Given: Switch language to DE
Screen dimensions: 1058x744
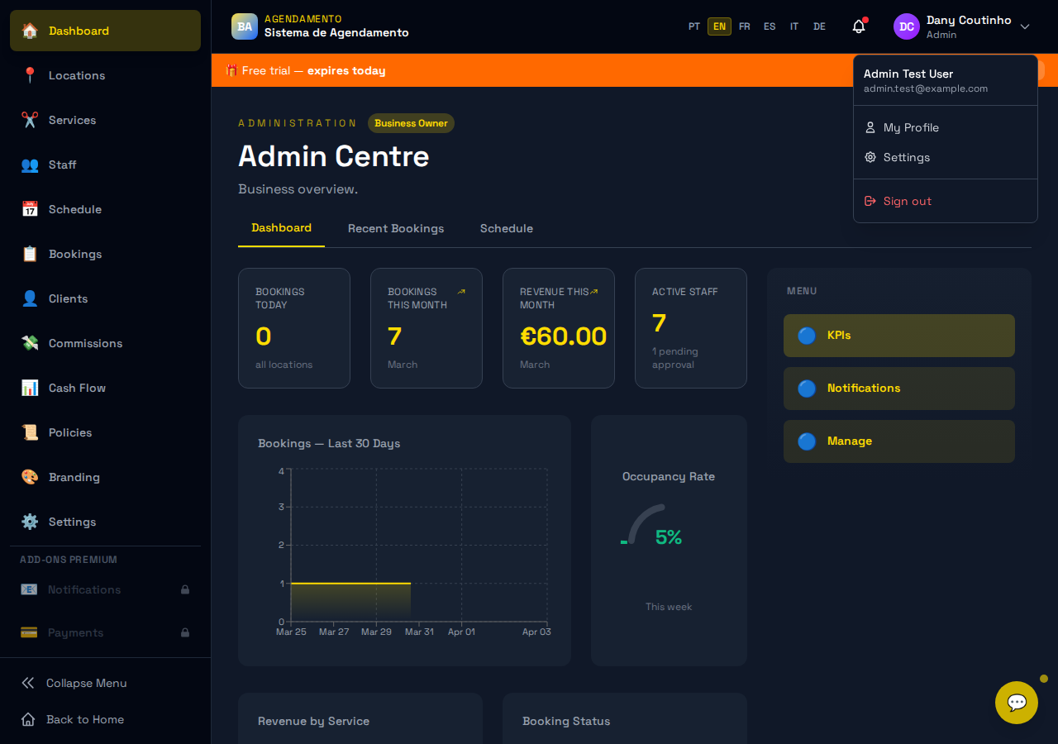Looking at the screenshot, I should tap(819, 26).
